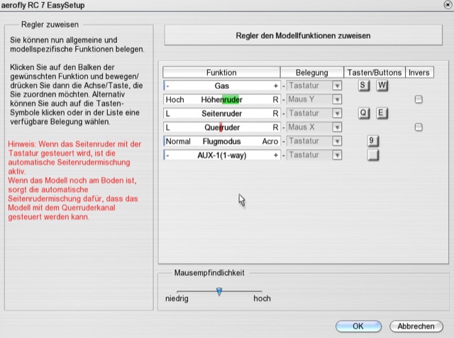Open the Maus X dropdown for Querruder
Screen dimensions: 454x338
pos(337,128)
